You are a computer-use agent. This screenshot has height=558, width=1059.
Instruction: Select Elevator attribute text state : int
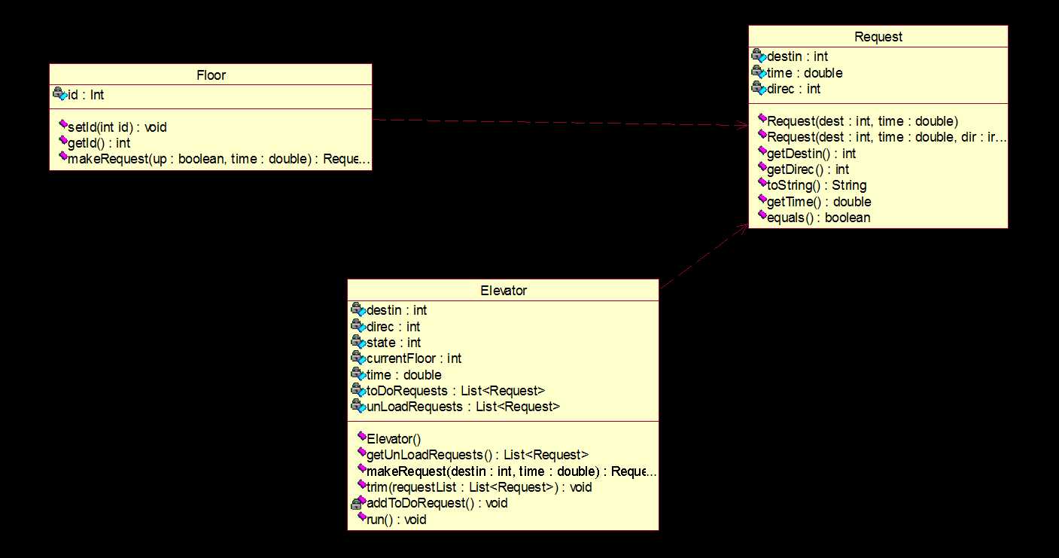tap(394, 343)
